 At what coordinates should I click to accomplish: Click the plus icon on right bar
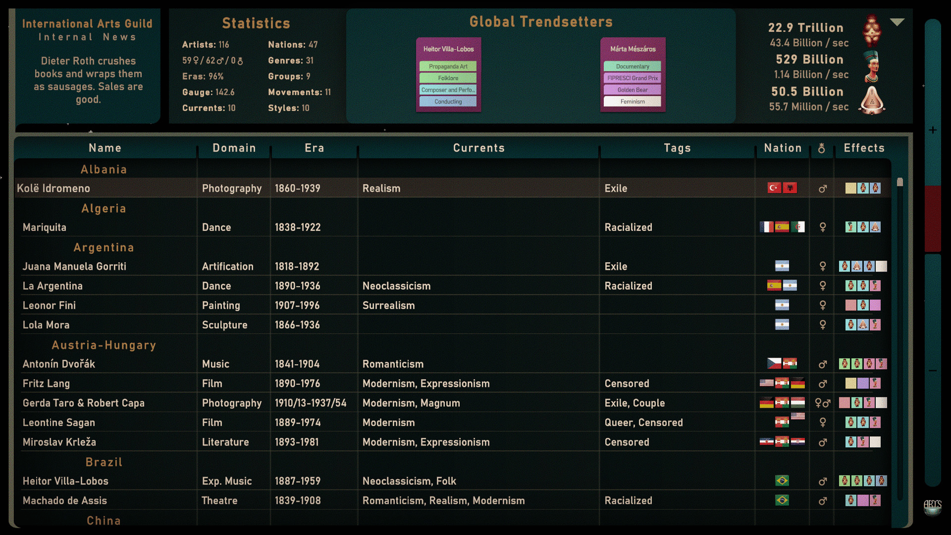point(933,130)
